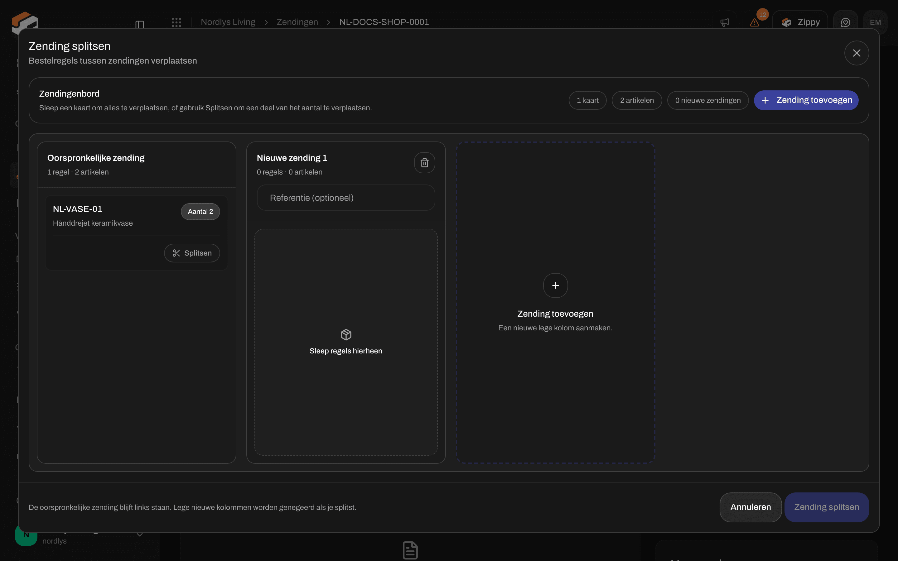Delete Nieuwe zending 1 with trash icon
898x561 pixels.
pos(424,162)
